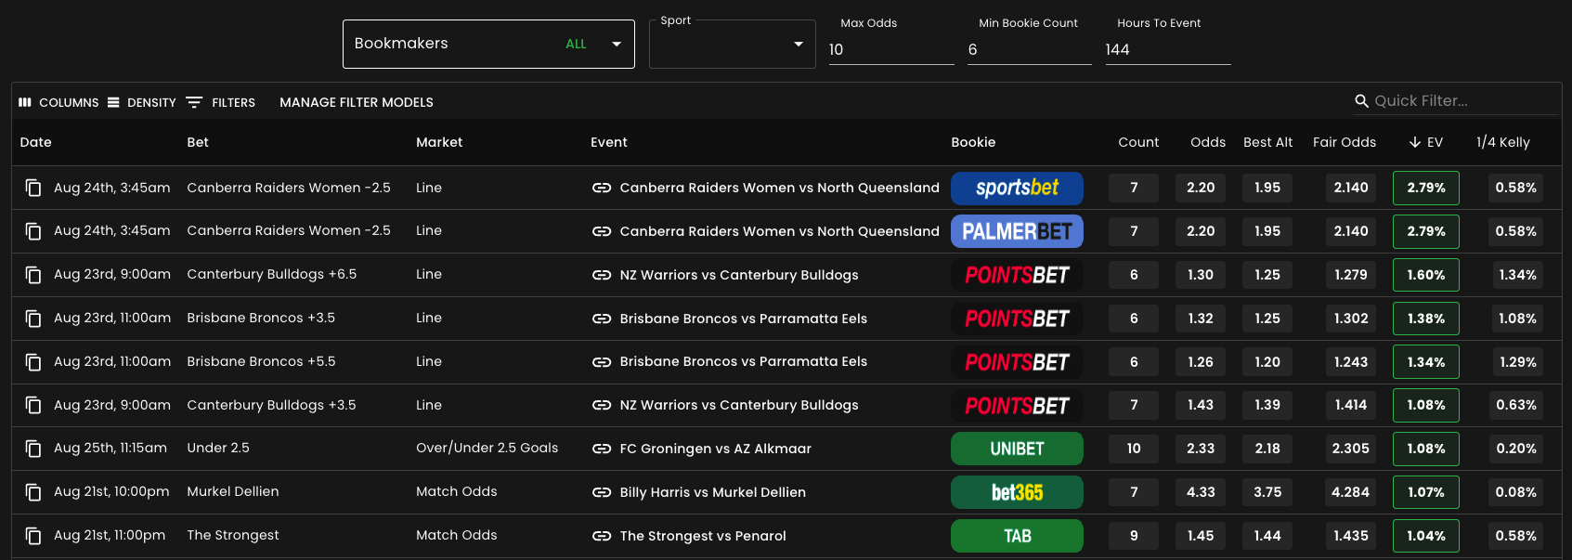Open event link for Billy Harris vs Murkel Dellien
The height and width of the screenshot is (560, 1572).
click(601, 492)
